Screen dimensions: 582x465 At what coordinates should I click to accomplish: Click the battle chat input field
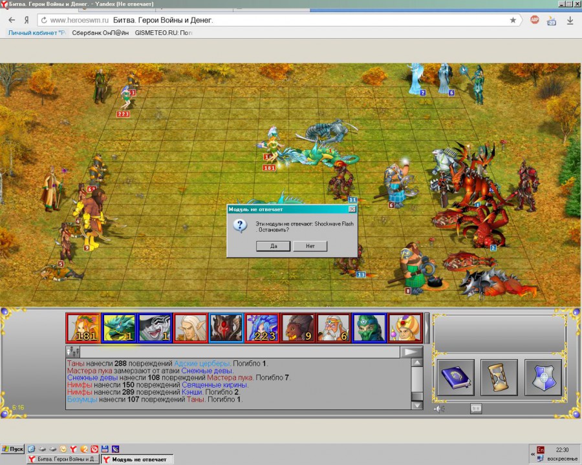point(240,352)
